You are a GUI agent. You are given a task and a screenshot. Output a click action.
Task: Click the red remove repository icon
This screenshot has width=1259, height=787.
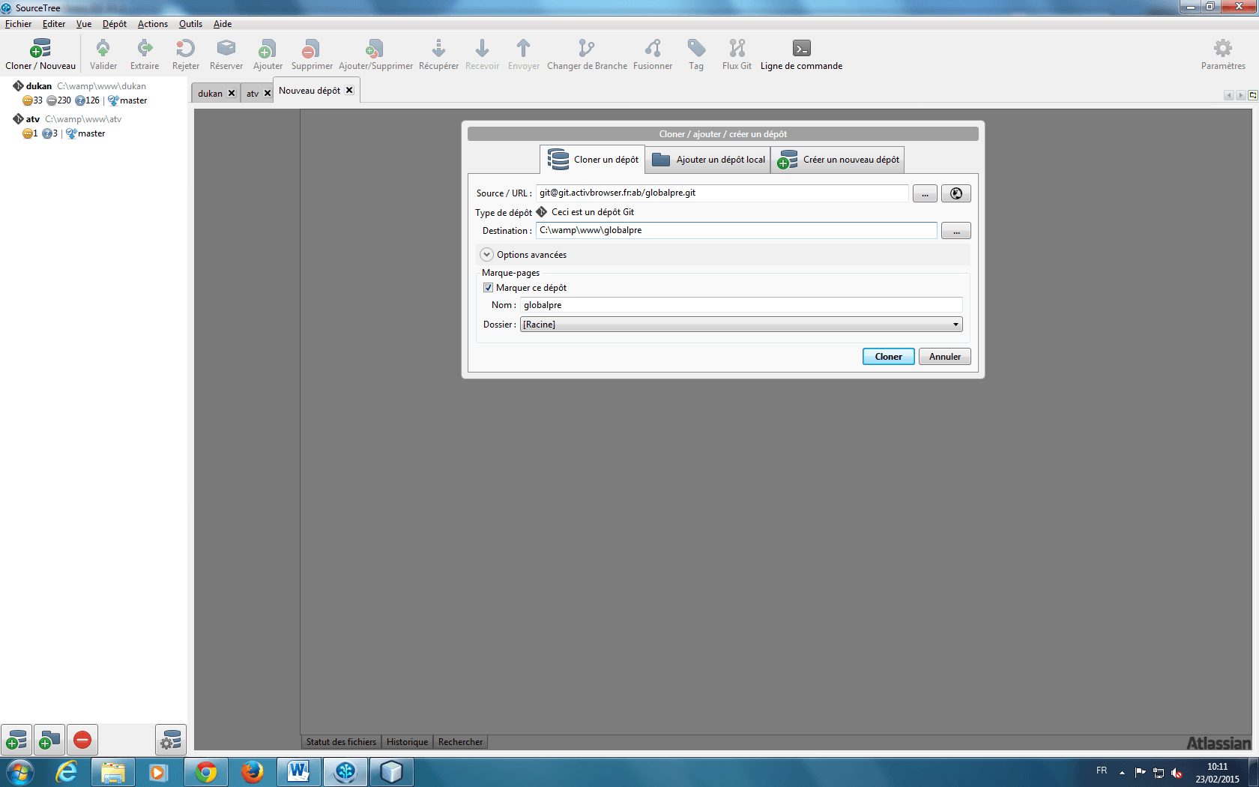pyautogui.click(x=82, y=741)
